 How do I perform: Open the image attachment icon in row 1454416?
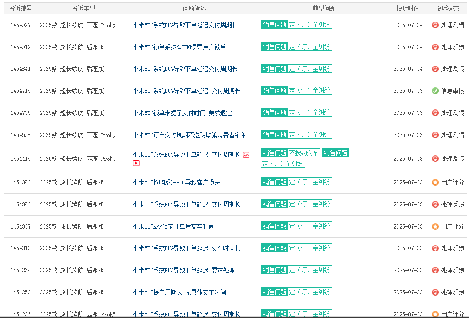tap(246, 155)
